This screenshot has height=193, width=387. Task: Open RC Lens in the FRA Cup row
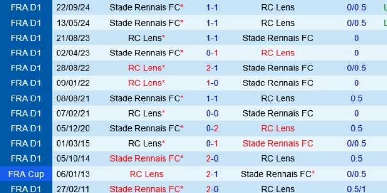[147, 174]
